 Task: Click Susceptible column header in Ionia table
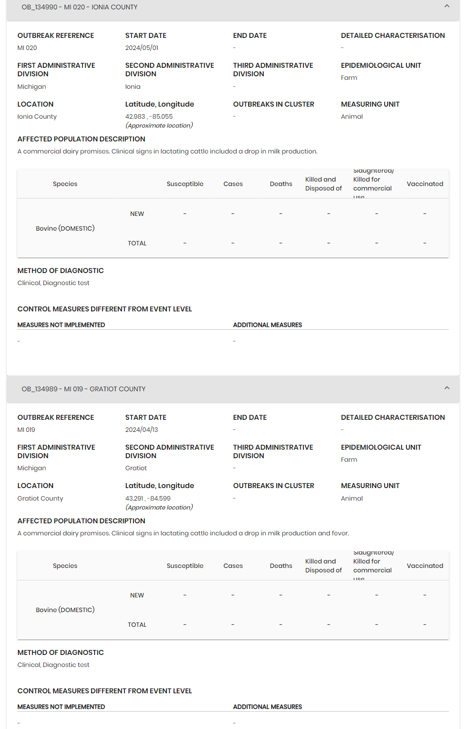click(185, 184)
